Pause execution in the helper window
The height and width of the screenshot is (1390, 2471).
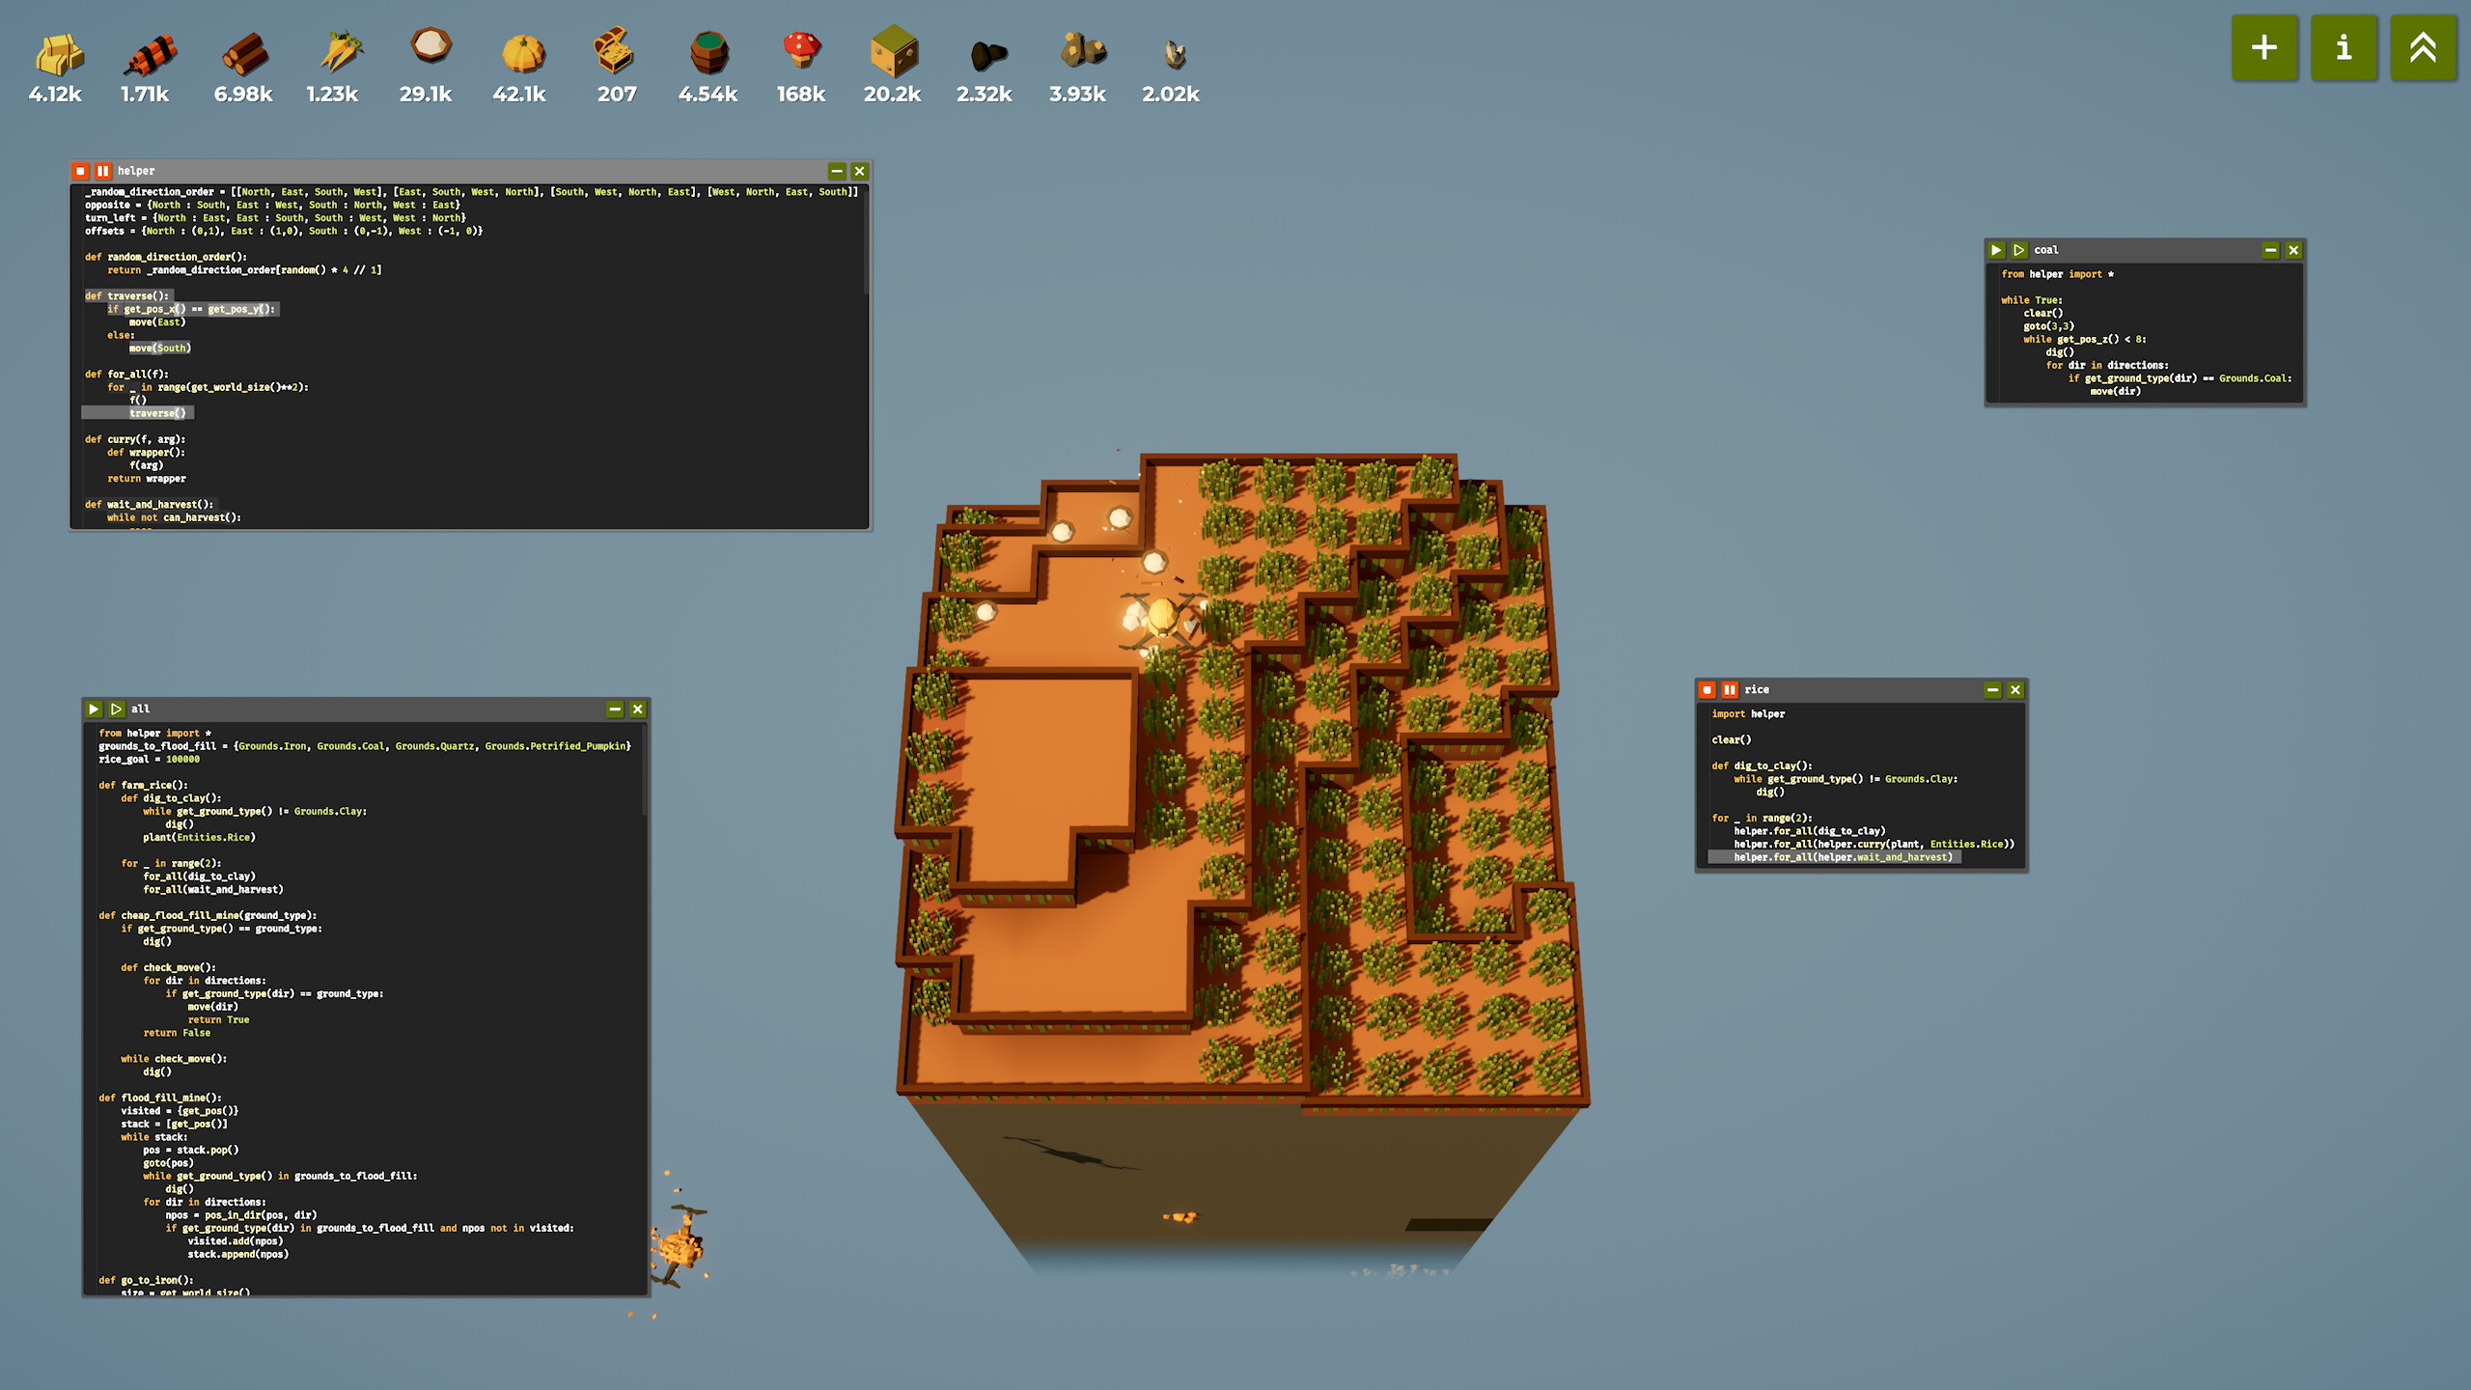pos(102,171)
